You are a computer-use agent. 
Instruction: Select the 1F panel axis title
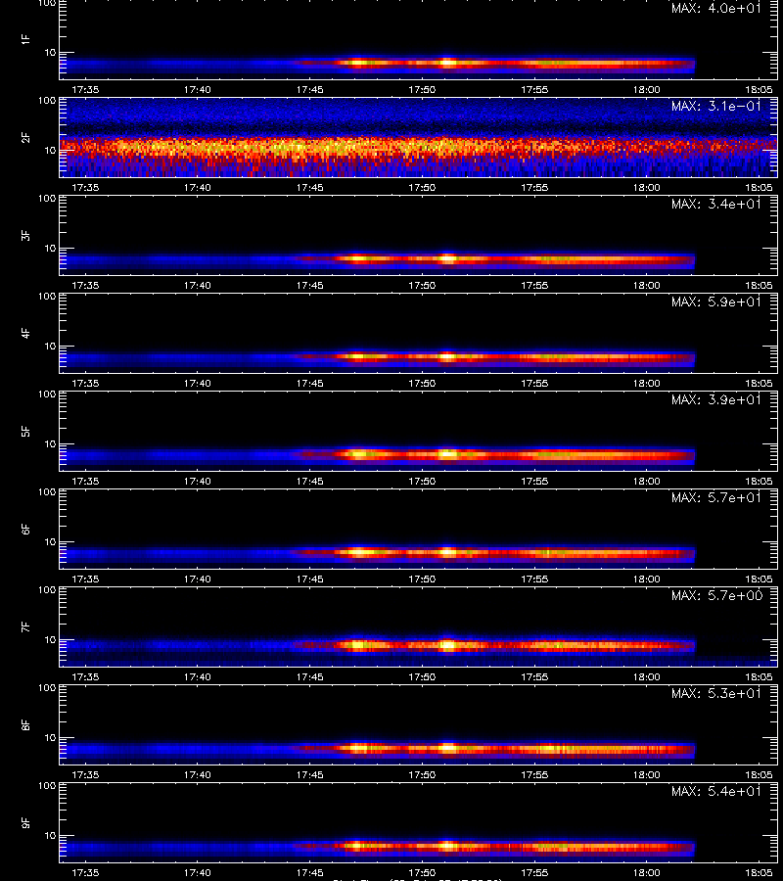point(25,39)
